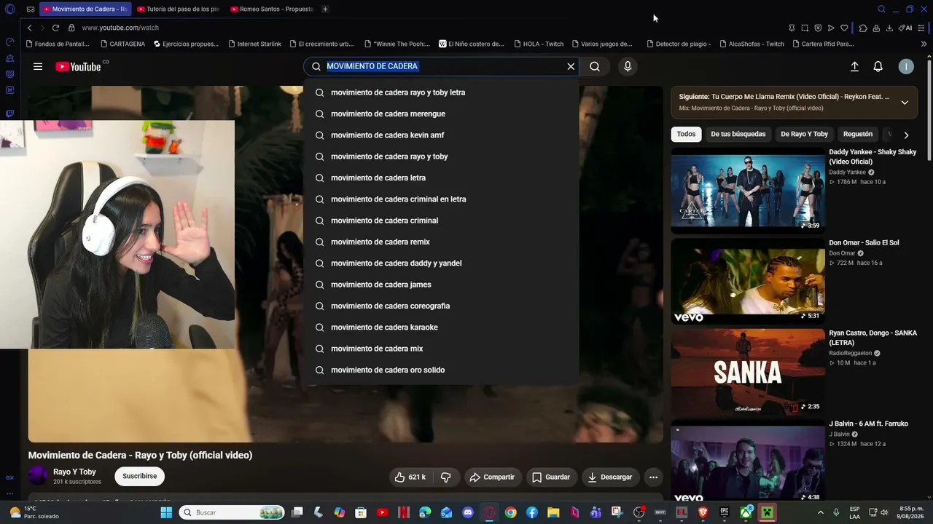Viewport: 933px width, 524px height.
Task: Select the Todos filter chip
Action: [686, 134]
